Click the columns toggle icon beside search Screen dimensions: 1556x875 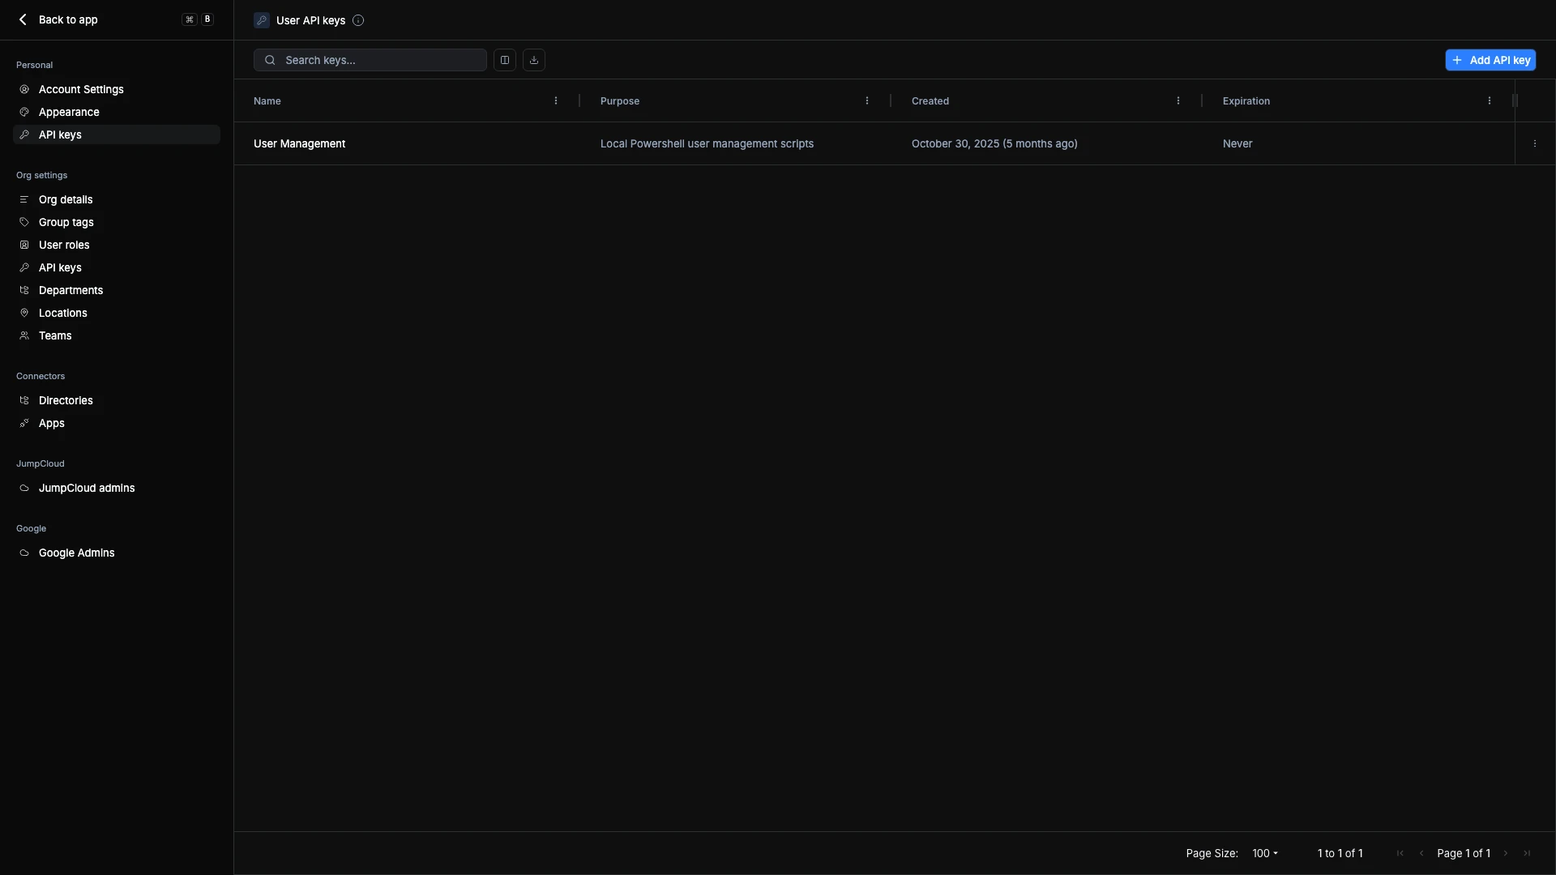tap(504, 60)
